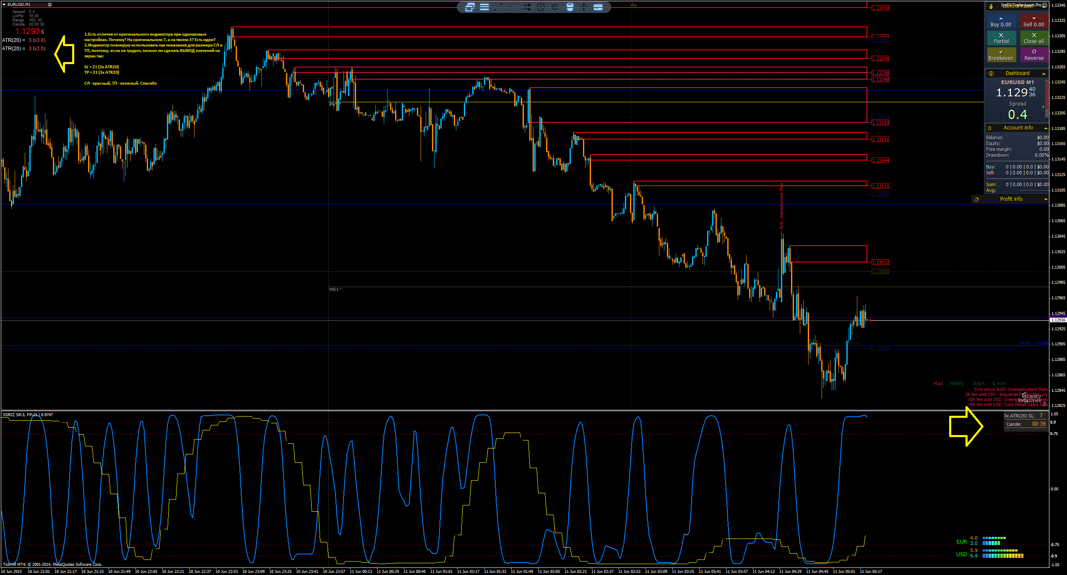1067x575 pixels.
Task: Click the AUD Unemployment Rate vertical news marker
Action: click(x=781, y=206)
